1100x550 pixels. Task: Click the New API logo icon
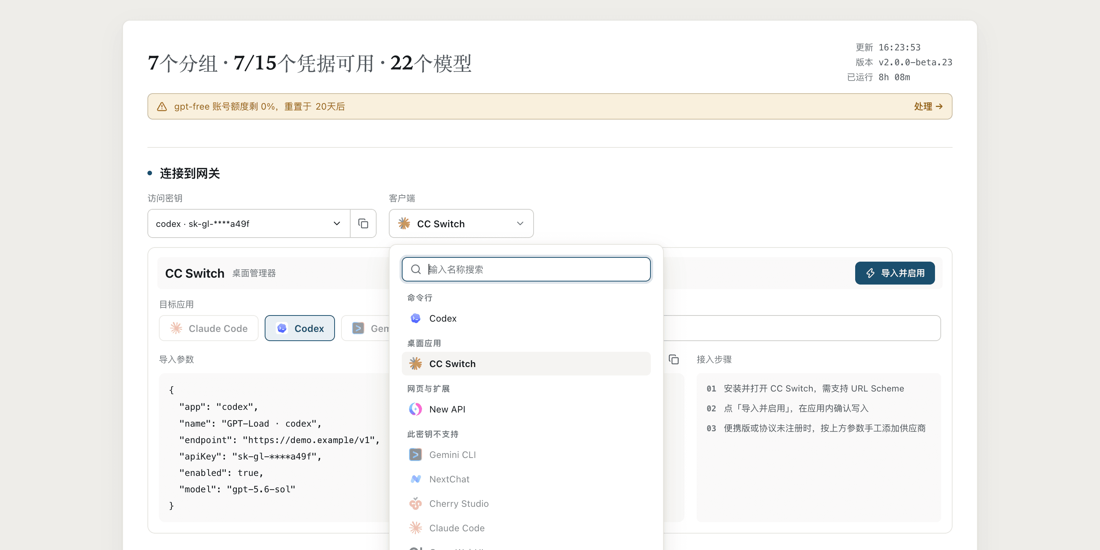coord(415,409)
